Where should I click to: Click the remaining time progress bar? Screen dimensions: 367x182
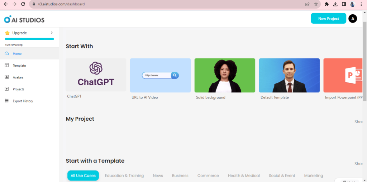[29, 39]
